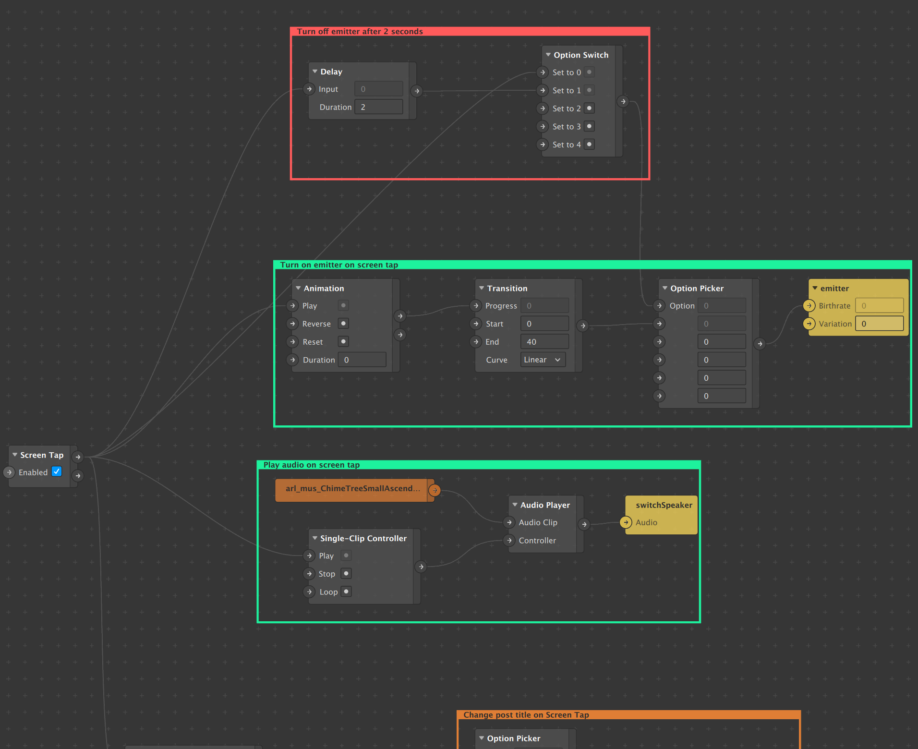918x749 pixels.
Task: Click the Transition End value field
Action: coord(544,342)
